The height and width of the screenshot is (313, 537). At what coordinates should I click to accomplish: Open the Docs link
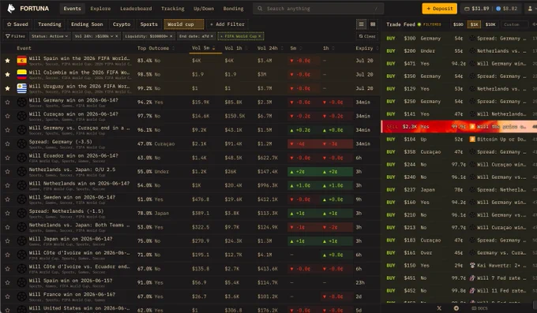point(479,308)
